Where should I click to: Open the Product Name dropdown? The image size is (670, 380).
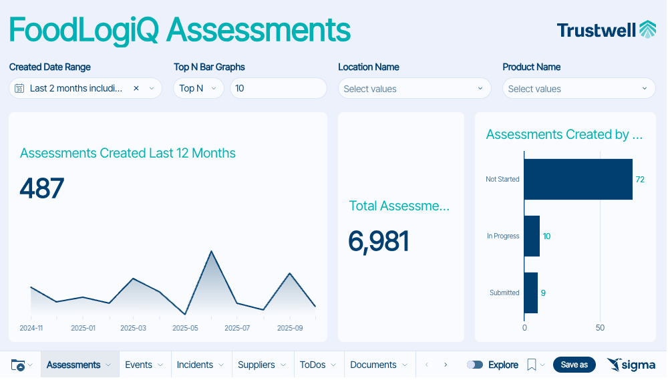pos(578,88)
